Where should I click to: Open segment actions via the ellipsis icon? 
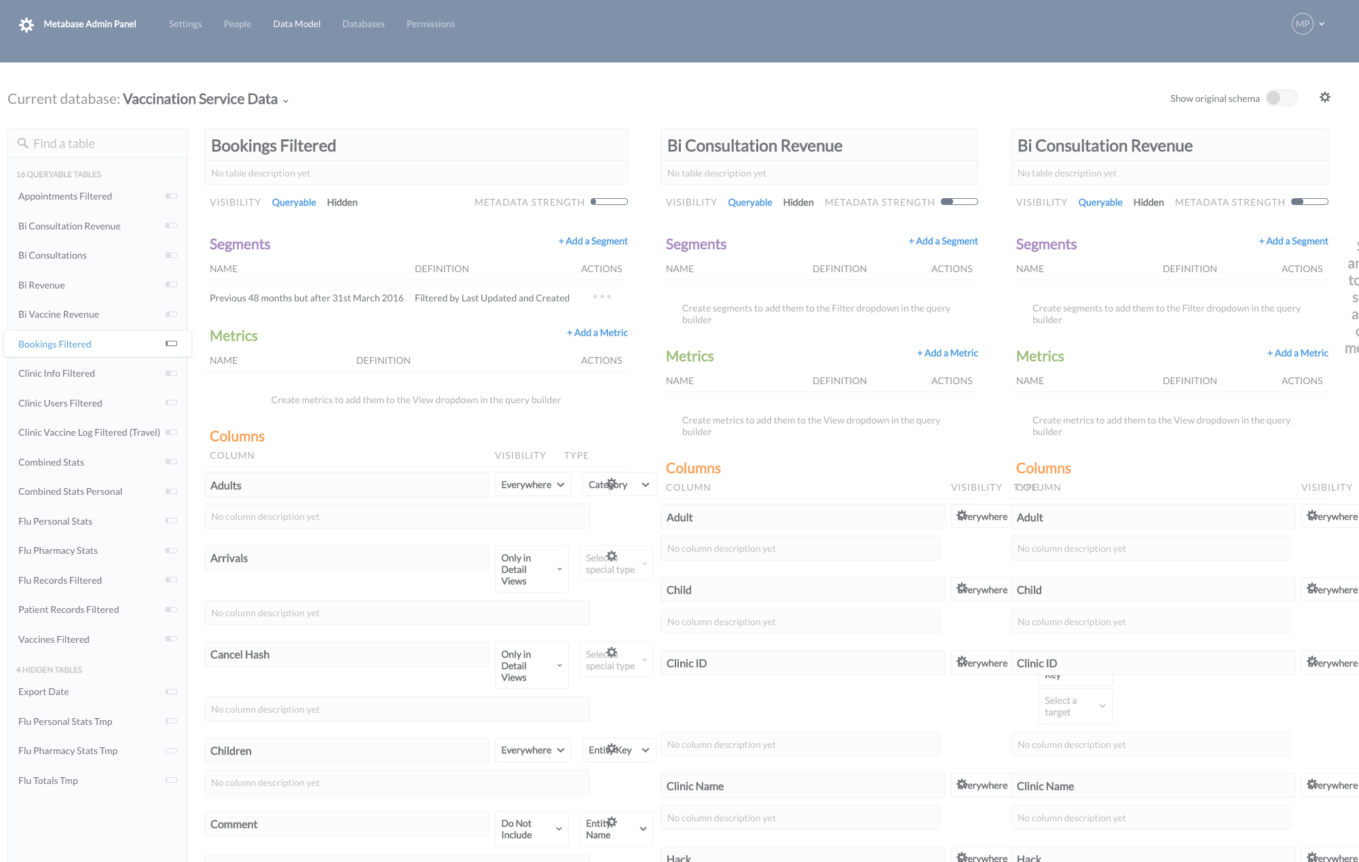[601, 297]
